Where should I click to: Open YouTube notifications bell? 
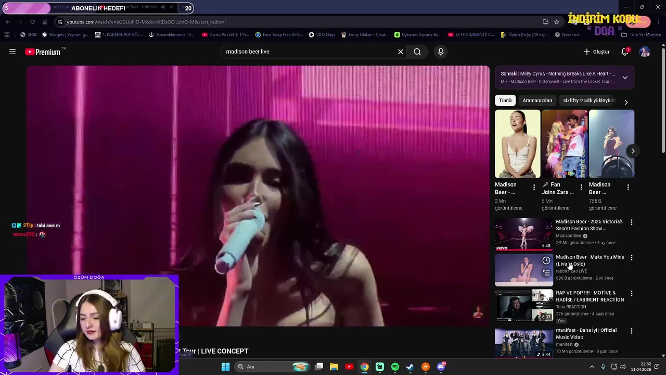625,52
